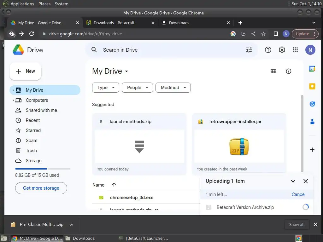This screenshot has width=323, height=242.
Task: Switch to grid layout view
Action: click(x=273, y=71)
